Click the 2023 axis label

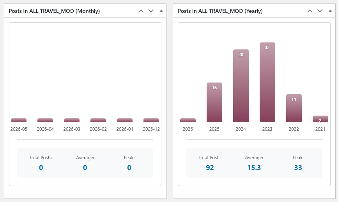pyautogui.click(x=267, y=129)
